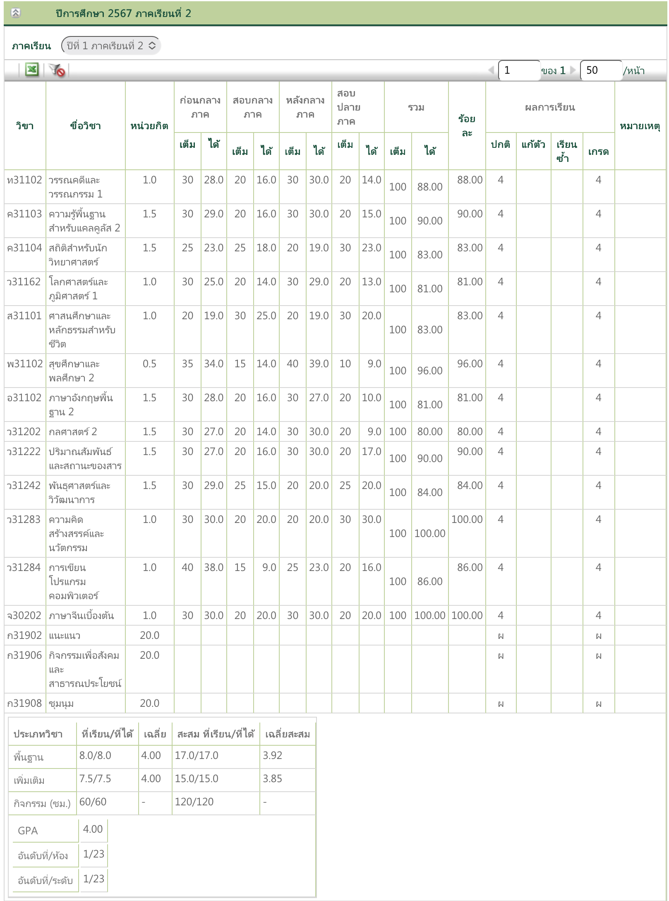Select subject code ค31104
Viewport: 669px width, 901px height.
[x=24, y=248]
